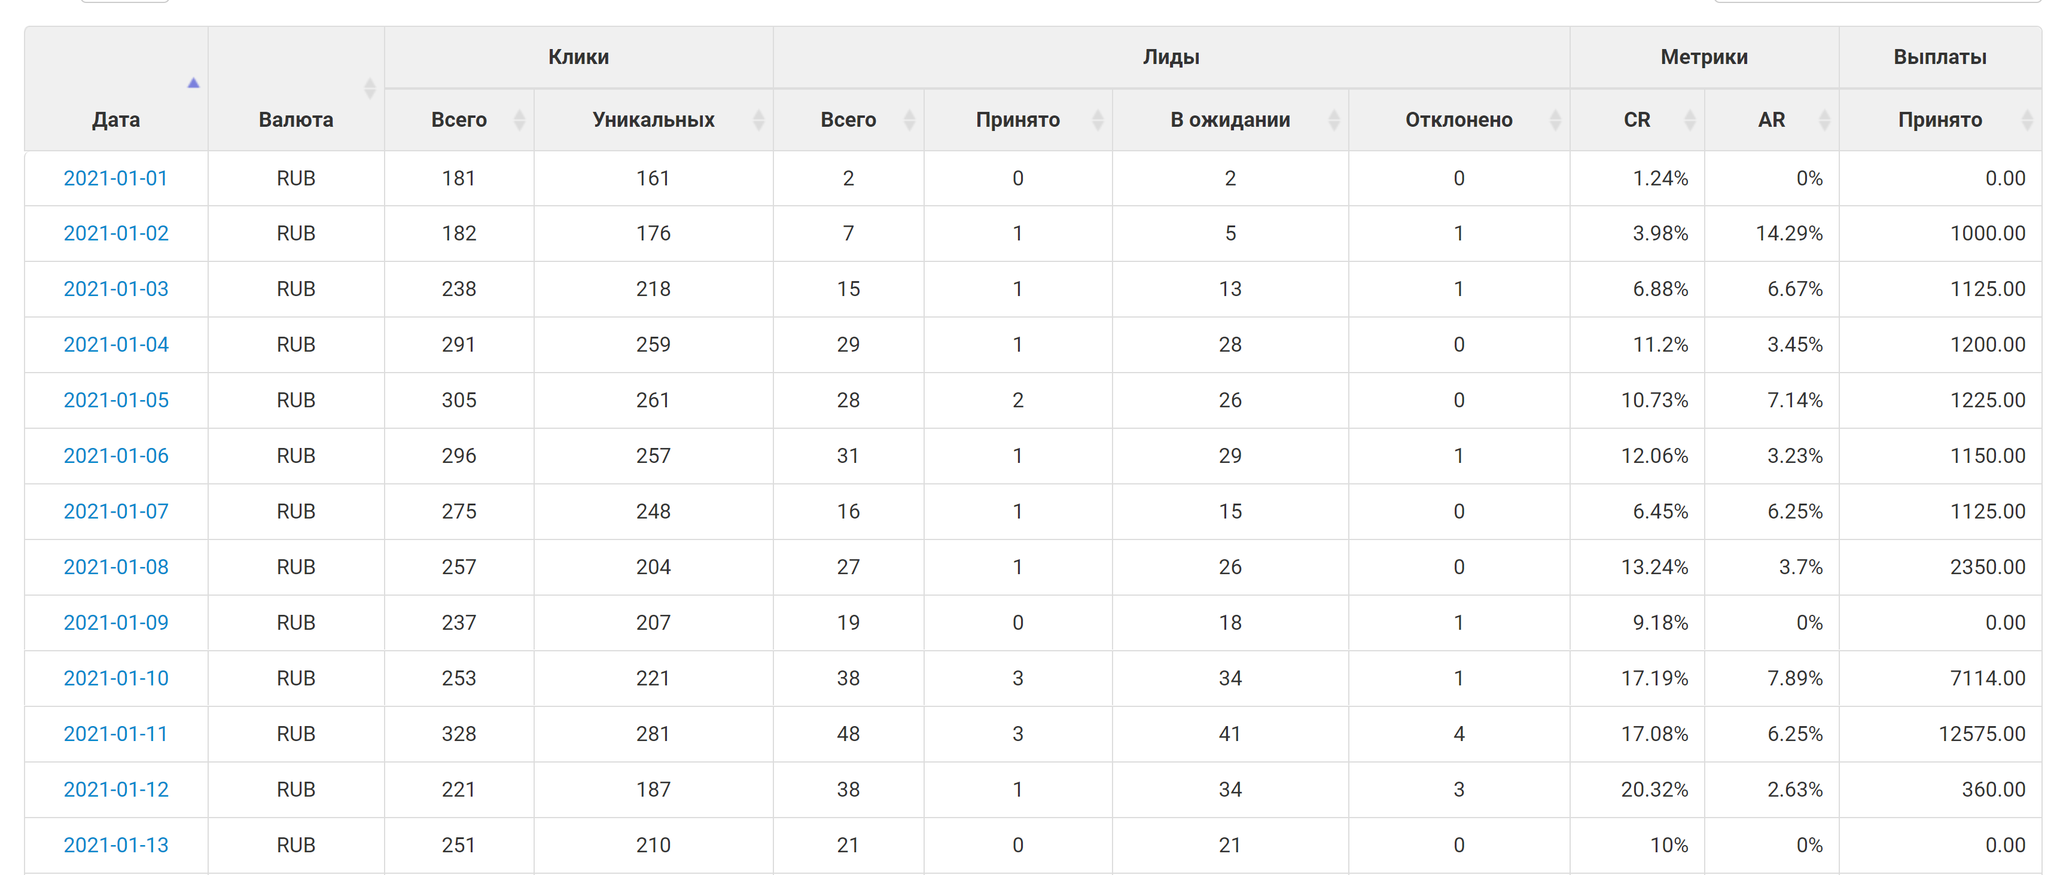Click the Отклонено column sort arrows
The height and width of the screenshot is (875, 2063).
(1555, 120)
